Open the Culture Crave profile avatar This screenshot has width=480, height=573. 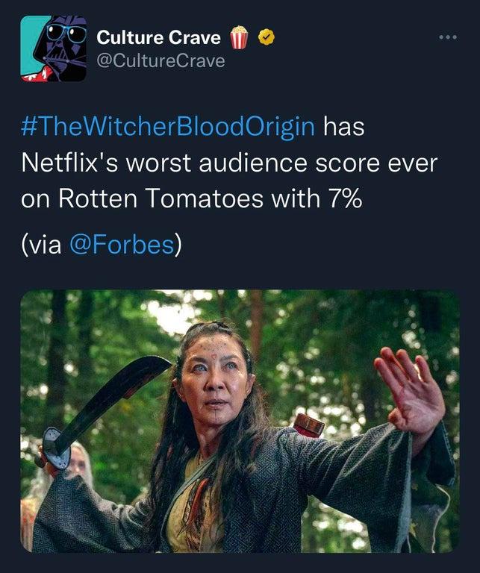click(53, 48)
